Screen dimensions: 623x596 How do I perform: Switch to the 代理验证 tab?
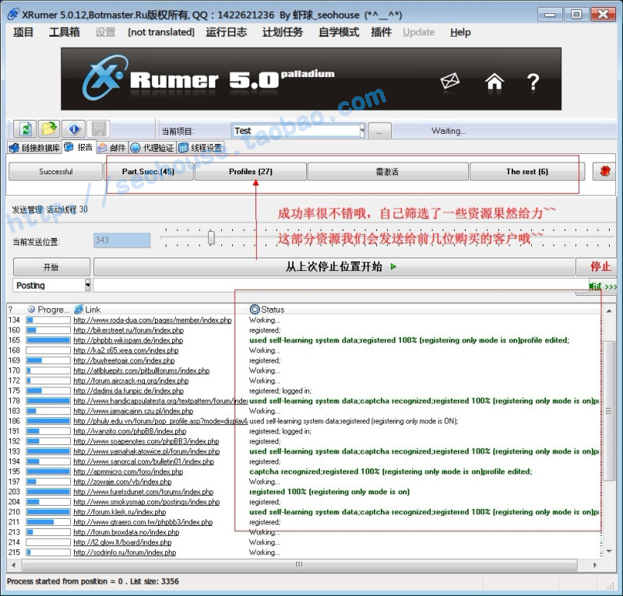(153, 148)
